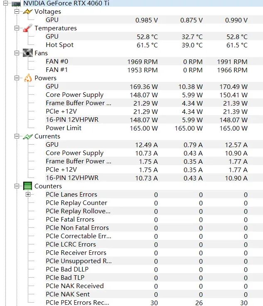Click the 1991 RPM maximum fan value
The width and height of the screenshot is (263, 306).
[232, 62]
